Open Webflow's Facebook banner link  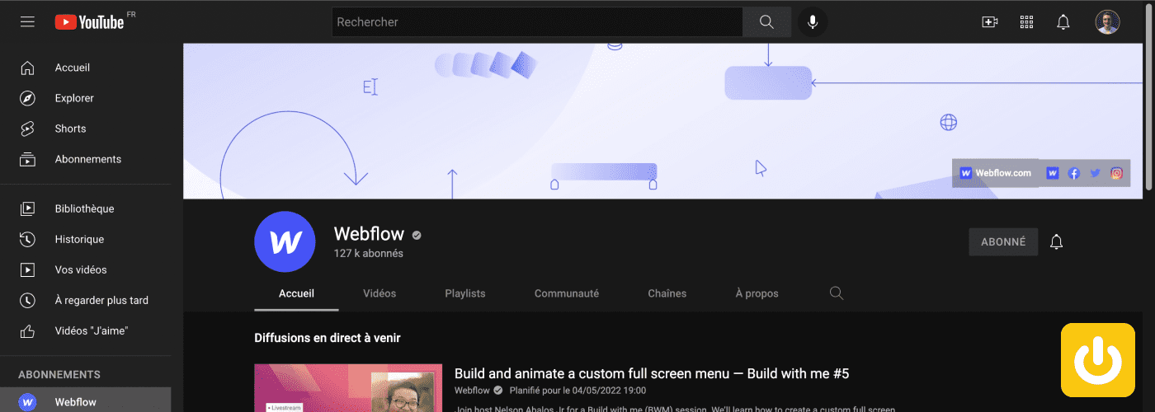click(x=1073, y=173)
